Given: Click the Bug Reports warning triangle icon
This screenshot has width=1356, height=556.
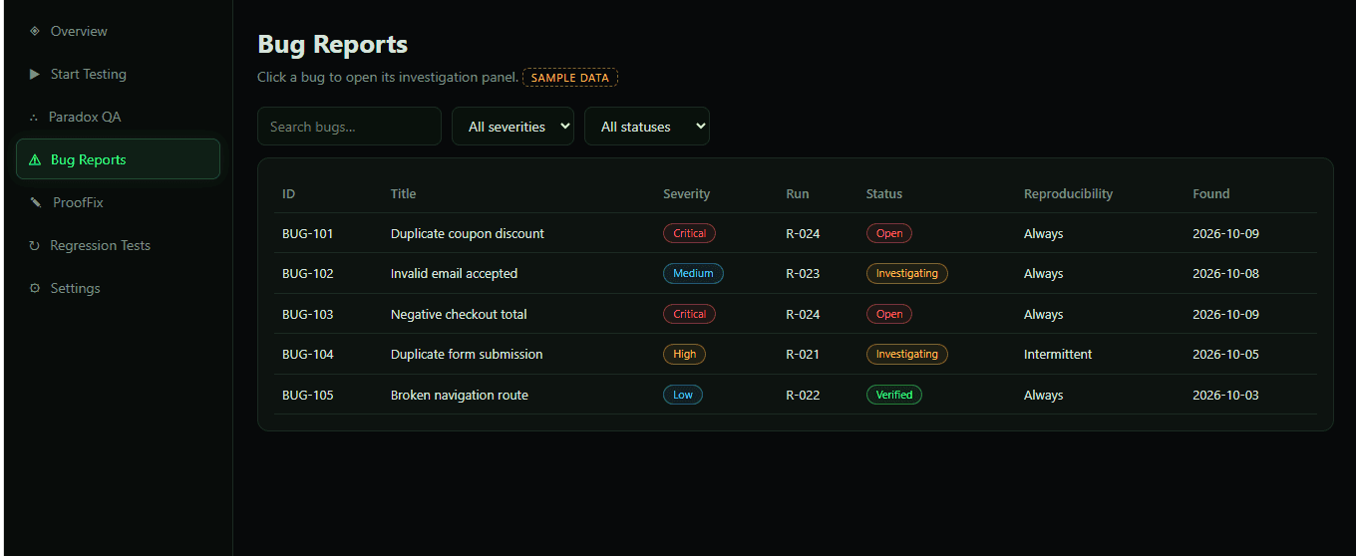Looking at the screenshot, I should click(x=35, y=159).
